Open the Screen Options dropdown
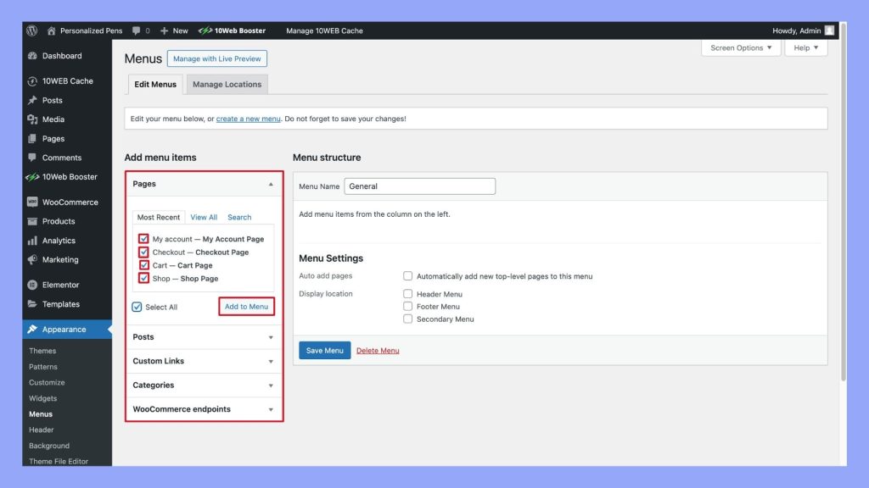Screen dimensions: 869x488 (740, 47)
